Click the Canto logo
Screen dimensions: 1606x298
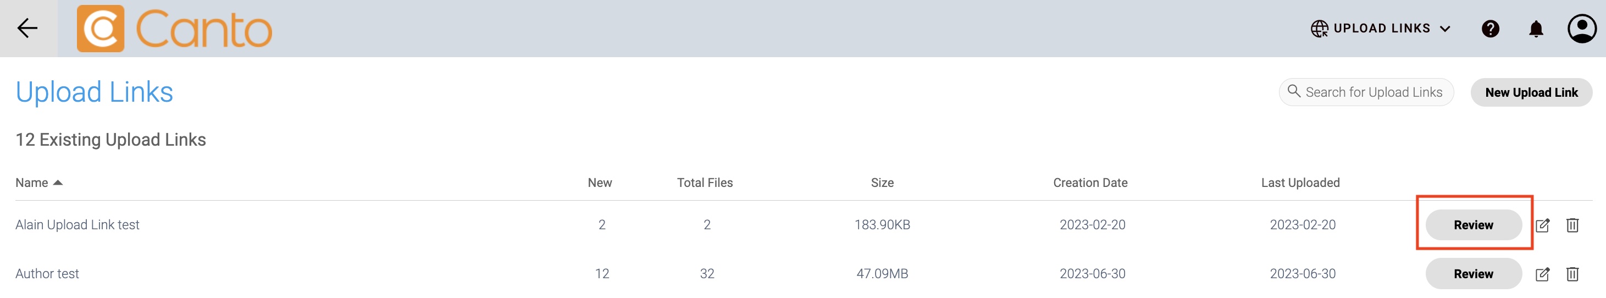175,29
